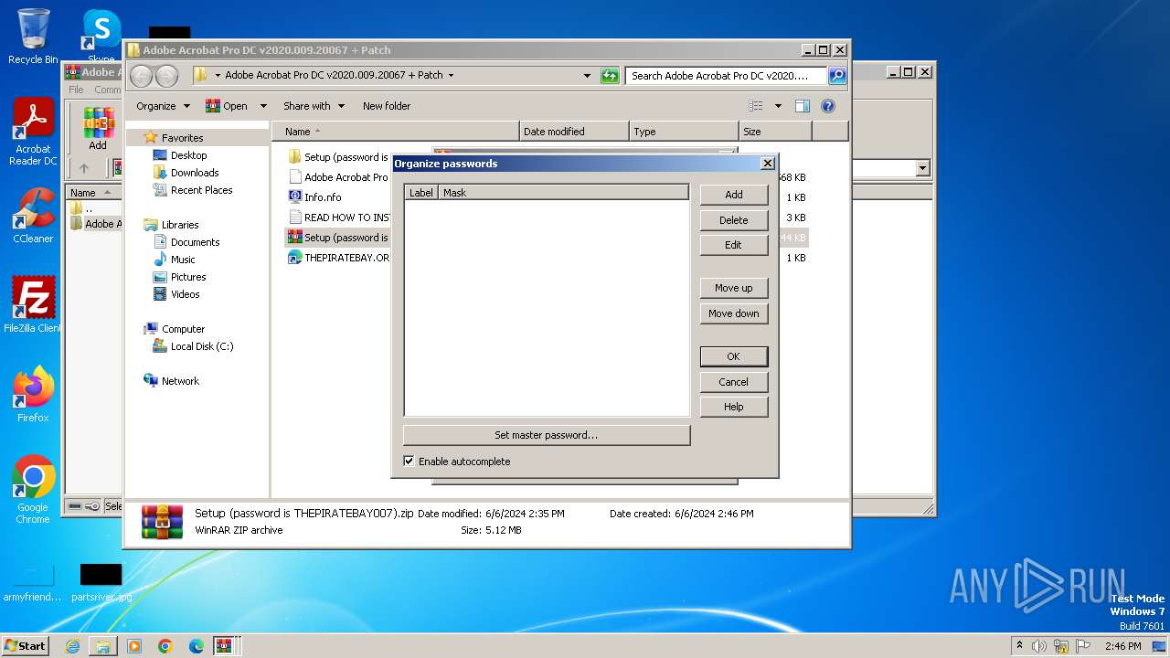Screen dimensions: 1170x658
Task: Open Downloads in Favorites
Action: pos(195,173)
